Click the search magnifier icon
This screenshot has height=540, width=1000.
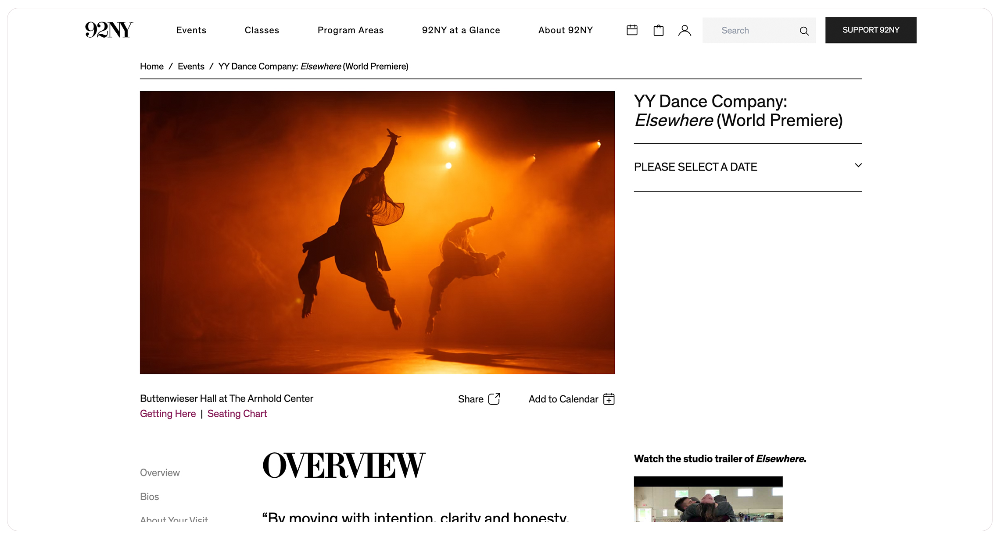click(x=804, y=31)
